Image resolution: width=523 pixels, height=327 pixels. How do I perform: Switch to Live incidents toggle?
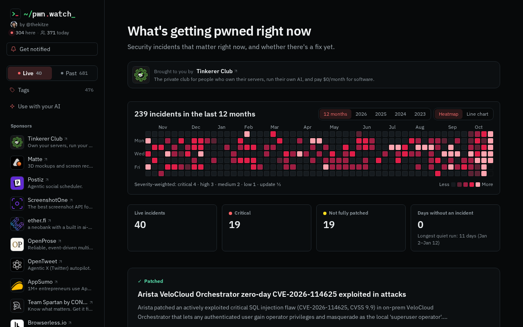pos(30,73)
